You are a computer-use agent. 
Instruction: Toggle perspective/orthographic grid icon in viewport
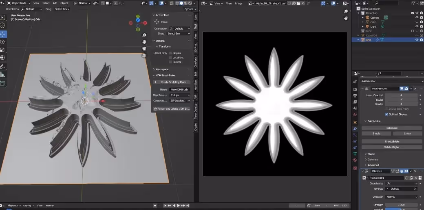tap(144, 55)
